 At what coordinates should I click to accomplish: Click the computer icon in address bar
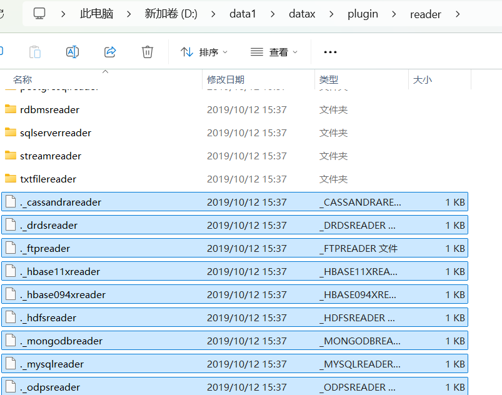(x=39, y=14)
